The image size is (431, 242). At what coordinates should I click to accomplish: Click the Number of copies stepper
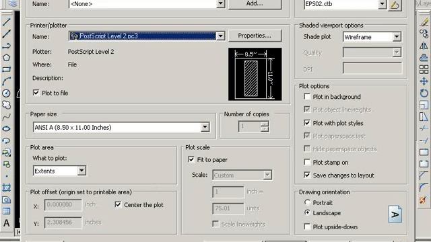[x=265, y=126]
